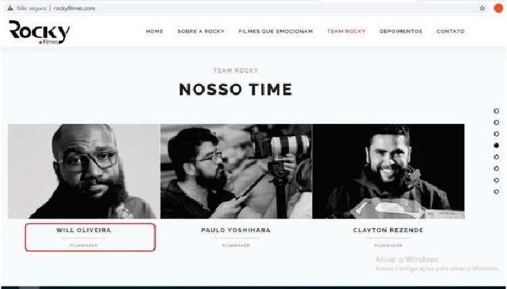The image size is (507, 289).
Task: Click the filled active navigation dot
Action: pos(496,146)
